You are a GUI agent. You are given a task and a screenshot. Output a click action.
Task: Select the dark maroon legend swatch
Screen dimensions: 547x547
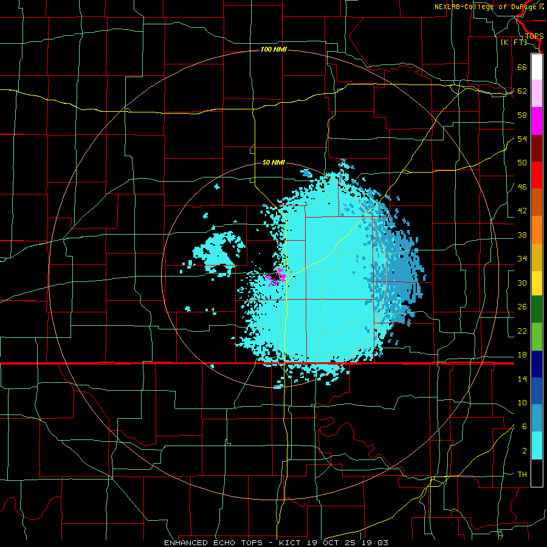(537, 148)
